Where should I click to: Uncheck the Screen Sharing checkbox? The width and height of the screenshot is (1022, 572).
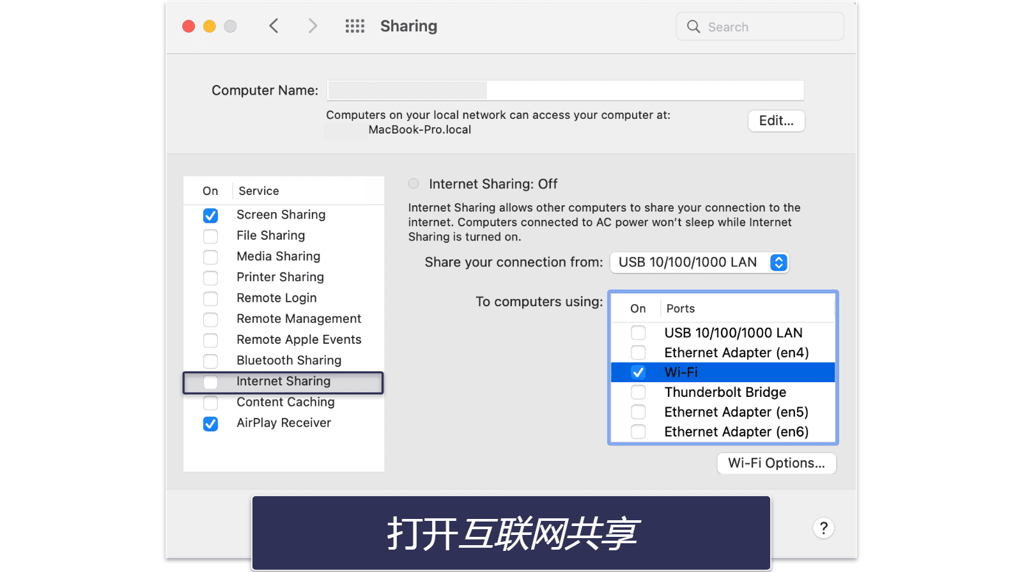210,215
